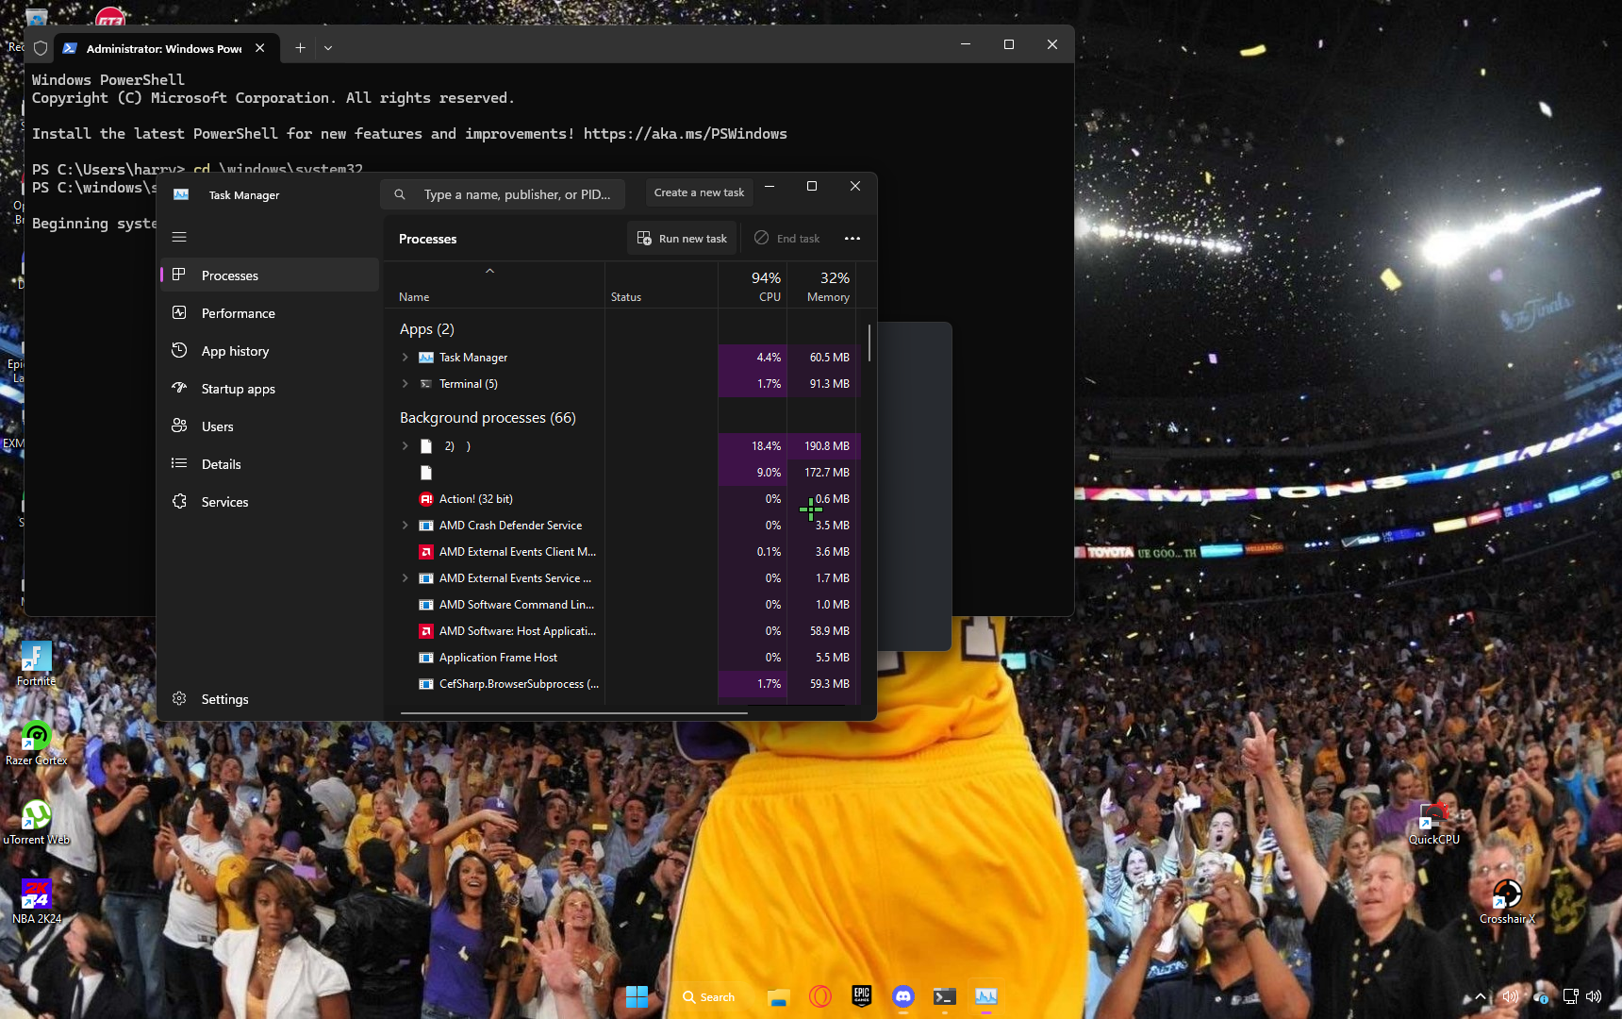Select the uTorrent Web desktop shortcut
This screenshot has height=1019, width=1622.
37,823
